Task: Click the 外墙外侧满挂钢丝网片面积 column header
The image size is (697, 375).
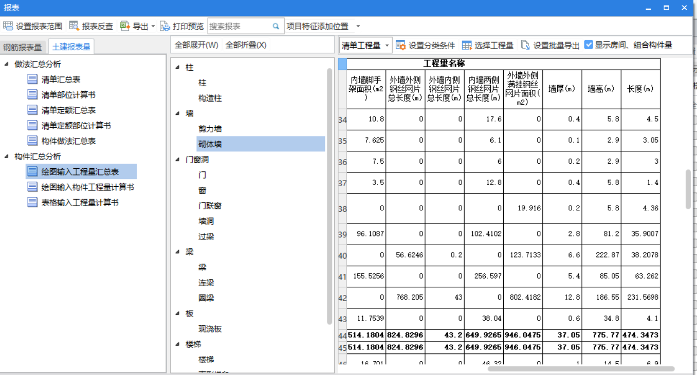Action: (523, 89)
